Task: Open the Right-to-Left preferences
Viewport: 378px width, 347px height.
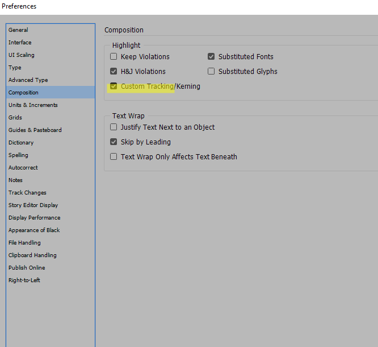Action: tap(24, 280)
